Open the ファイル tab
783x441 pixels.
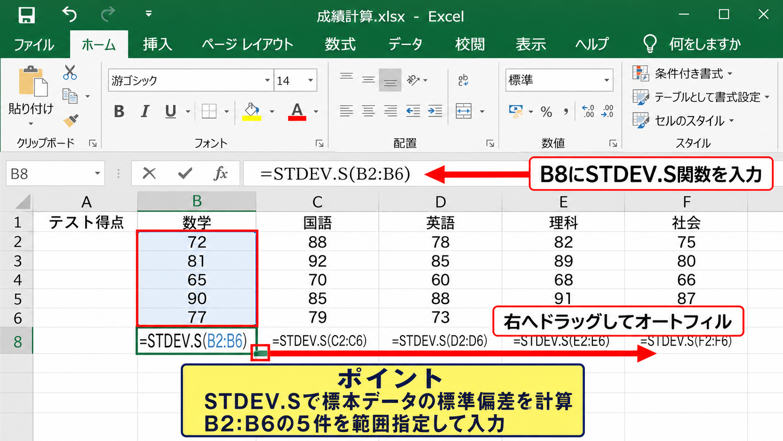tap(34, 45)
